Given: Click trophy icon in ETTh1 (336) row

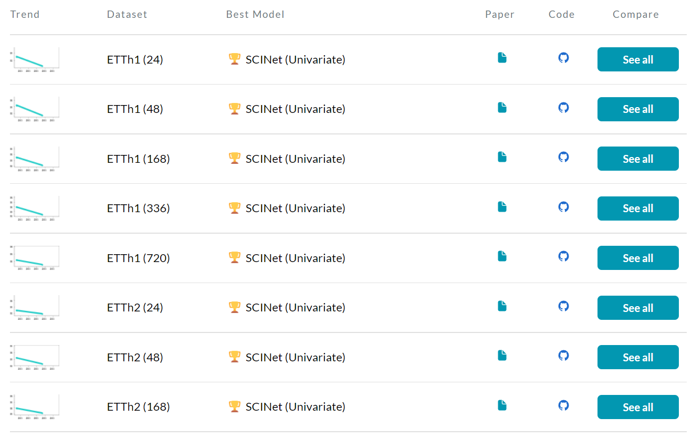Looking at the screenshot, I should [235, 208].
